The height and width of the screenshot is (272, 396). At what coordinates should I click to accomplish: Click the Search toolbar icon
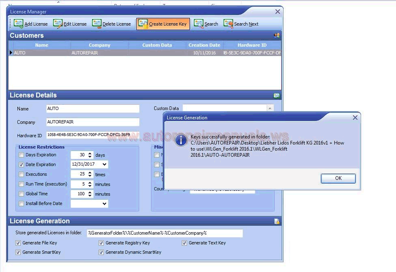click(x=198, y=24)
